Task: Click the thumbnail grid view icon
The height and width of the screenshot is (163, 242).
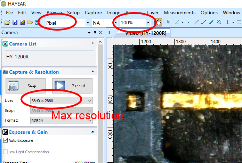Action: 38,23
